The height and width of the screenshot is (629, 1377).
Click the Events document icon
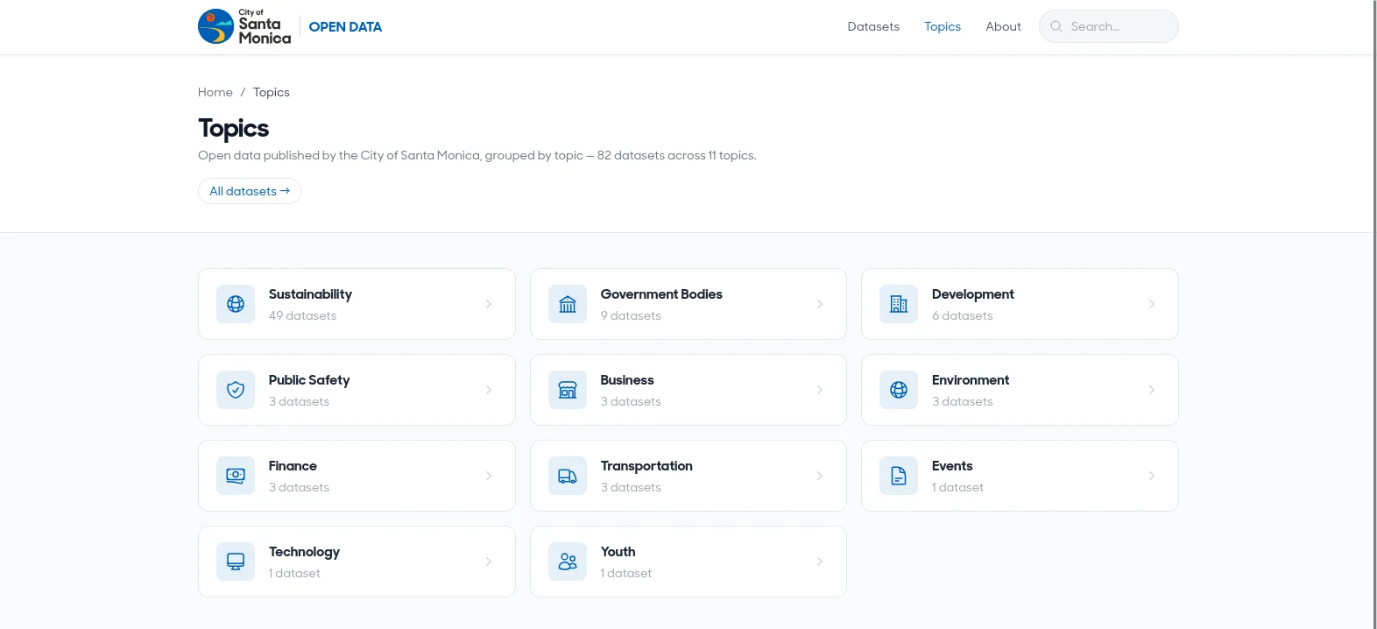[899, 476]
